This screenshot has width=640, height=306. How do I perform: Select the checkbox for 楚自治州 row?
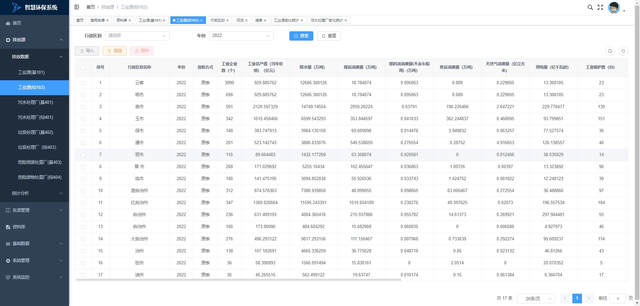(x=83, y=191)
